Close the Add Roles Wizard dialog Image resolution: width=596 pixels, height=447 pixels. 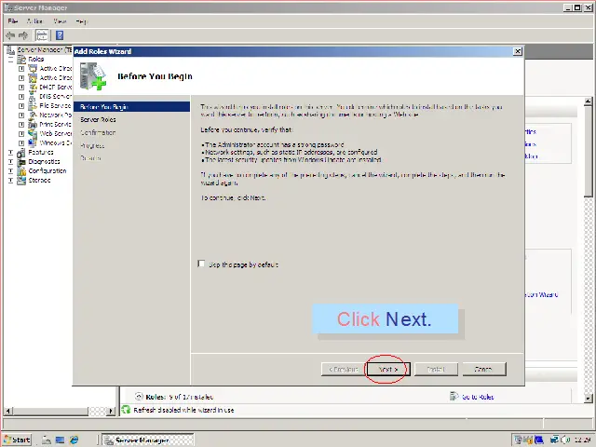518,51
